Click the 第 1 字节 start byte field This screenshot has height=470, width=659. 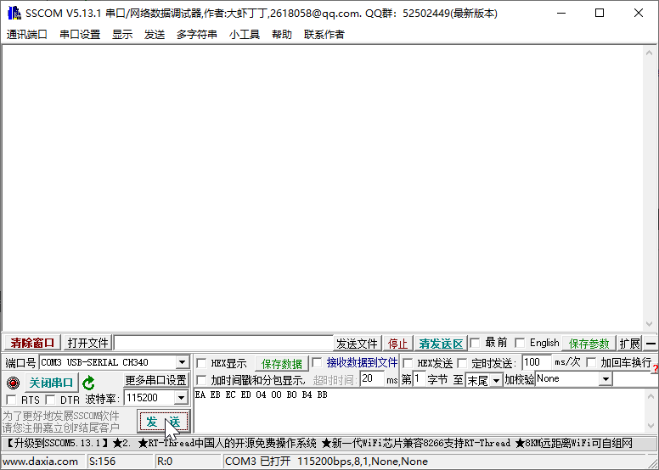(419, 379)
